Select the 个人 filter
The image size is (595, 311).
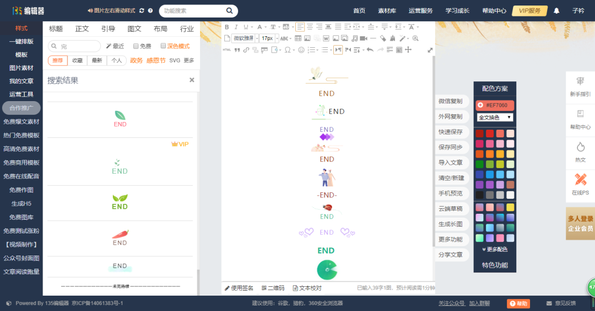click(x=116, y=60)
